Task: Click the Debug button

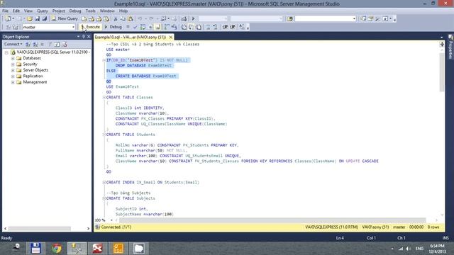Action: point(113,27)
